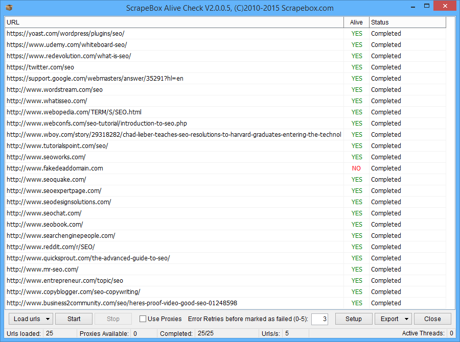460x342 pixels.
Task: Sort by the URL column header
Action: 174,22
